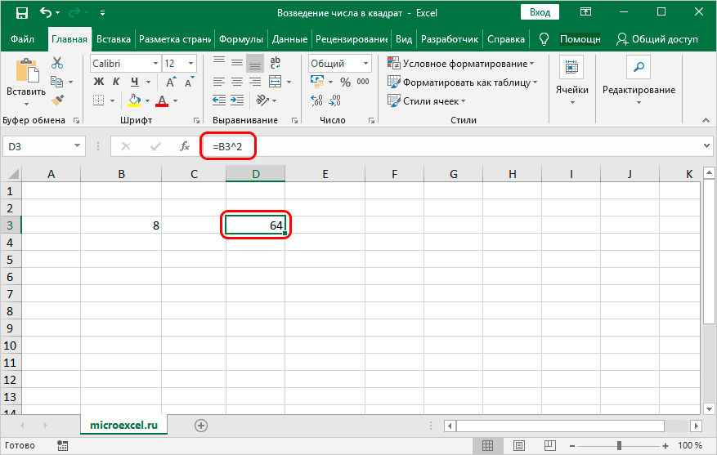The image size is (717, 455).
Task: Click the Insert Function fx icon
Action: pyautogui.click(x=185, y=146)
